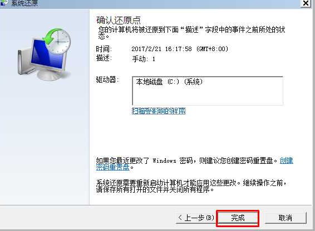Image resolution: width=315 pixels, height=231 pixels.
Task: Click the empty area of the drives list box
Action: 208,96
